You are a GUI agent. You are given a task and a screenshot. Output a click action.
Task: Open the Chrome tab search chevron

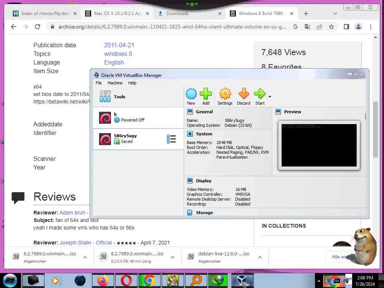pos(335,13)
